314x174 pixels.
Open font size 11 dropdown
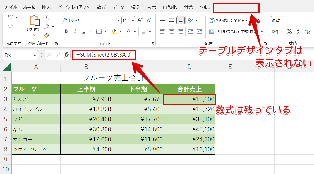click(x=133, y=20)
